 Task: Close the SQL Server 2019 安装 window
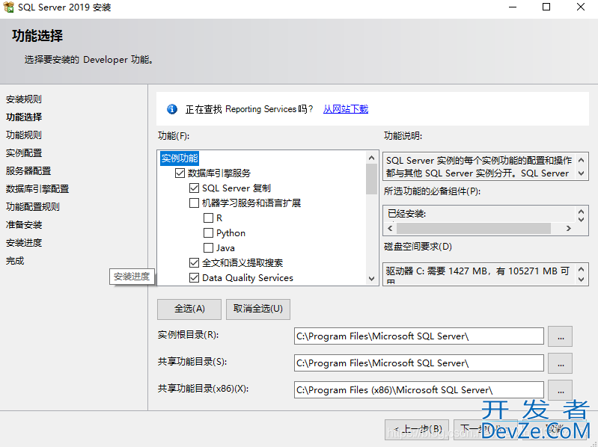point(581,7)
